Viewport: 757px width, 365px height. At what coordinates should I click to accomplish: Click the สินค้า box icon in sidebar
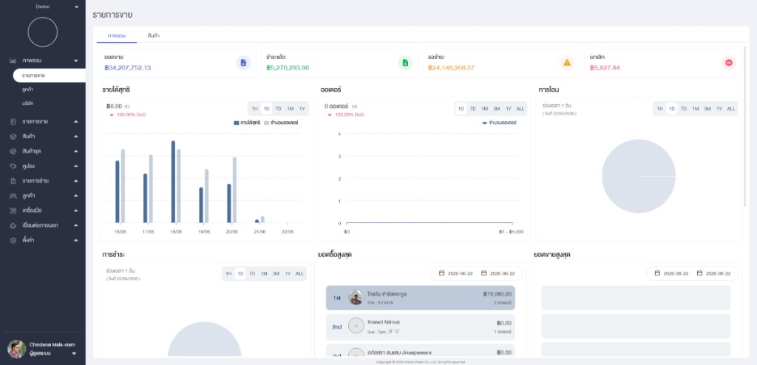tap(13, 137)
